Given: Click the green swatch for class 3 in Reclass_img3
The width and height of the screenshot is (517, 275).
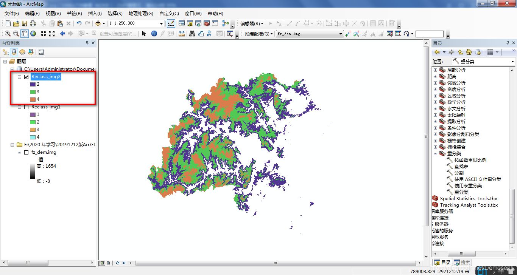Looking at the screenshot, I should coord(33,92).
